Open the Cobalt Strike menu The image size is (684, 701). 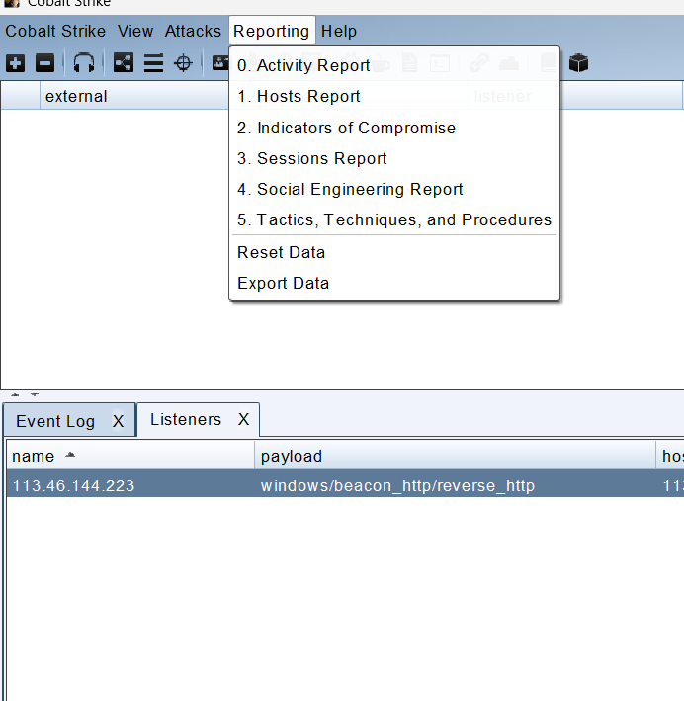55,31
